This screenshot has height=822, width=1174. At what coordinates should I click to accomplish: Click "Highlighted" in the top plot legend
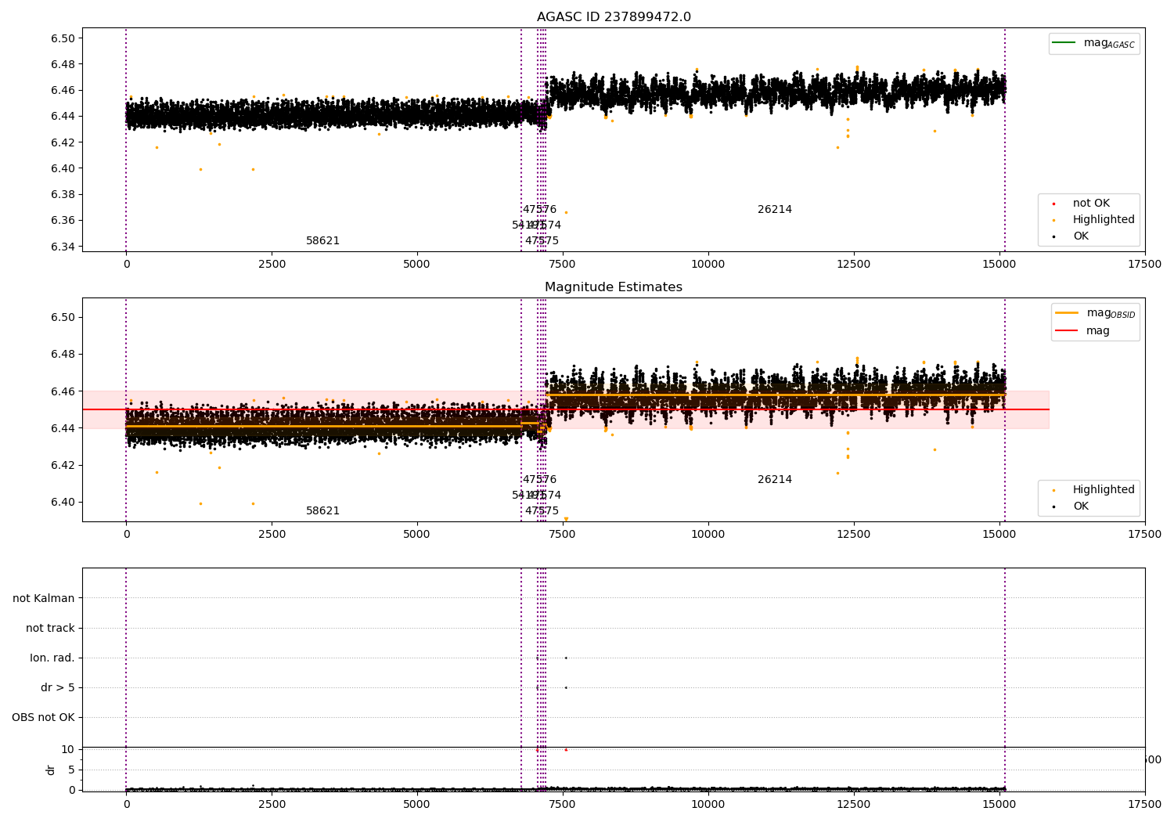point(1104,220)
